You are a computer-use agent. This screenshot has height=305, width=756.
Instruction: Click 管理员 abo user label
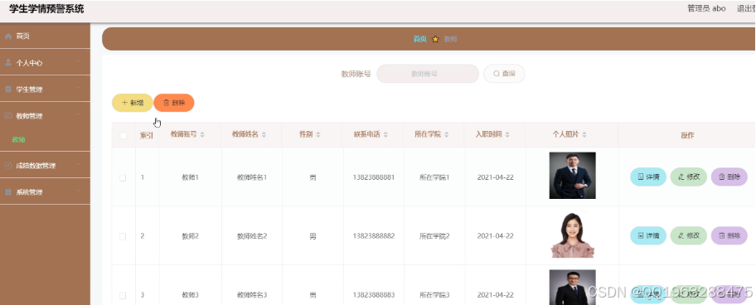pos(706,8)
